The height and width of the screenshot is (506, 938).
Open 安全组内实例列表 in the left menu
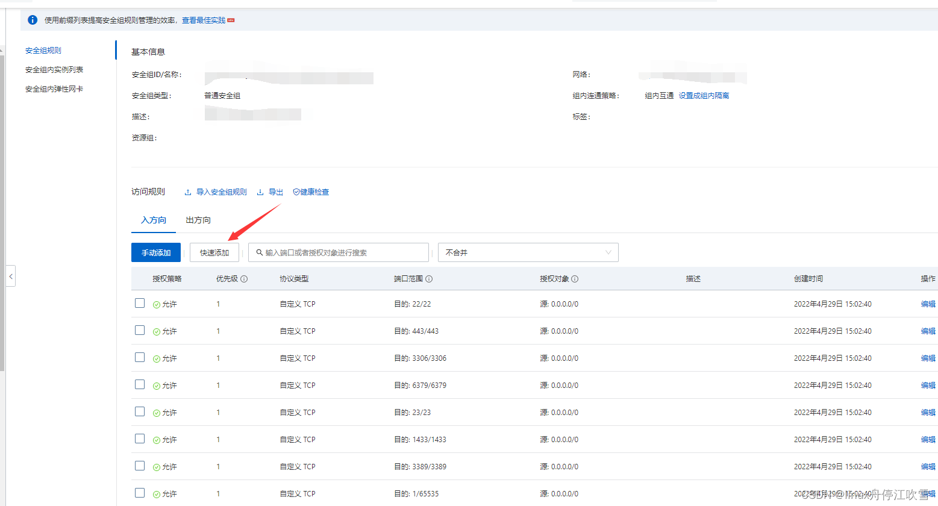[x=54, y=70]
